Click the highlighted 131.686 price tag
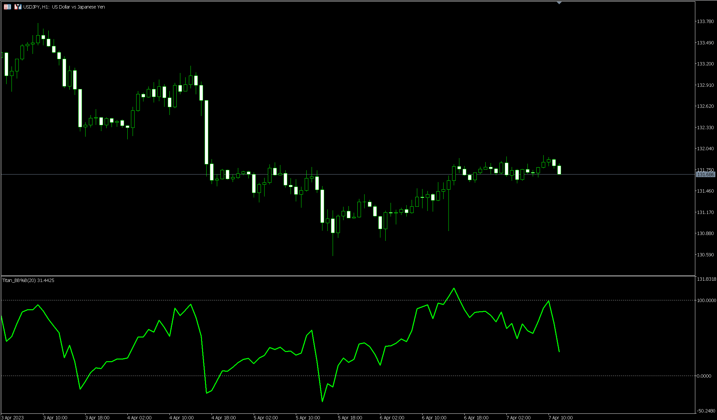 706,175
